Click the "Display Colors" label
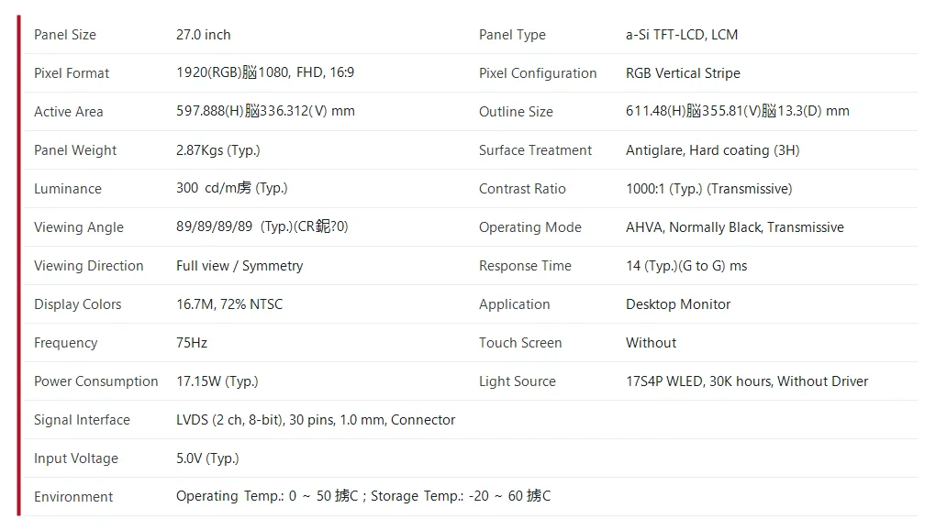 point(78,304)
